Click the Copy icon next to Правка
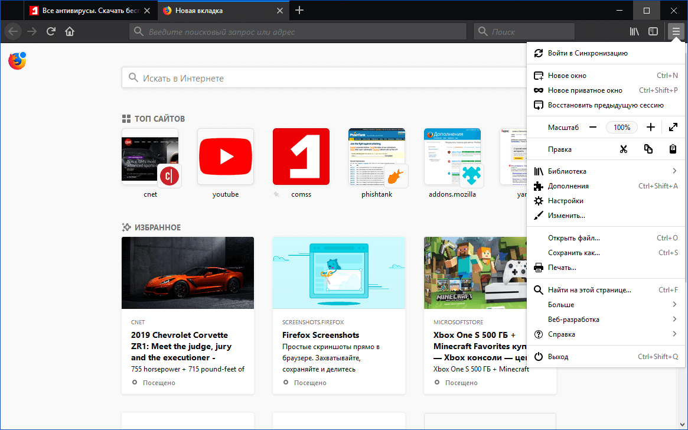 (x=648, y=149)
